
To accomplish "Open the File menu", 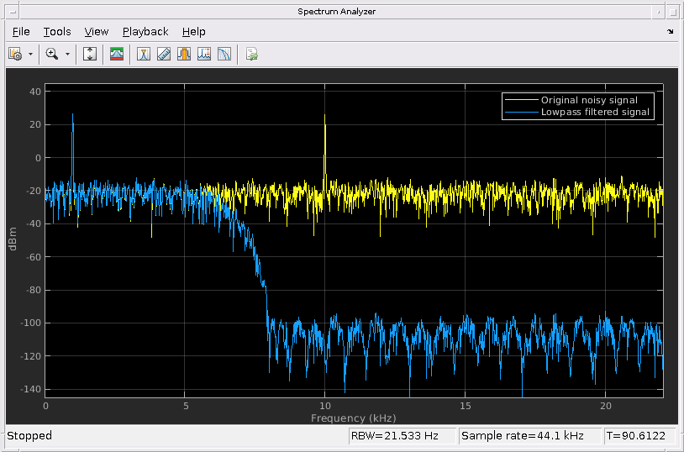I will click(21, 32).
